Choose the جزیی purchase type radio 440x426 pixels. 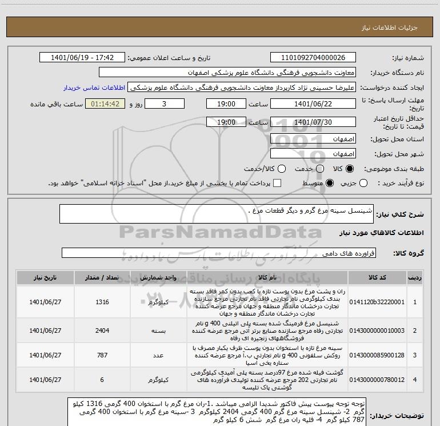click(363, 183)
